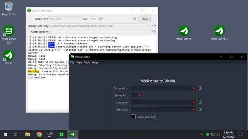This screenshot has height=139, width=248.
Task: Click the help icon next to Port field
Action: [x=101, y=19]
